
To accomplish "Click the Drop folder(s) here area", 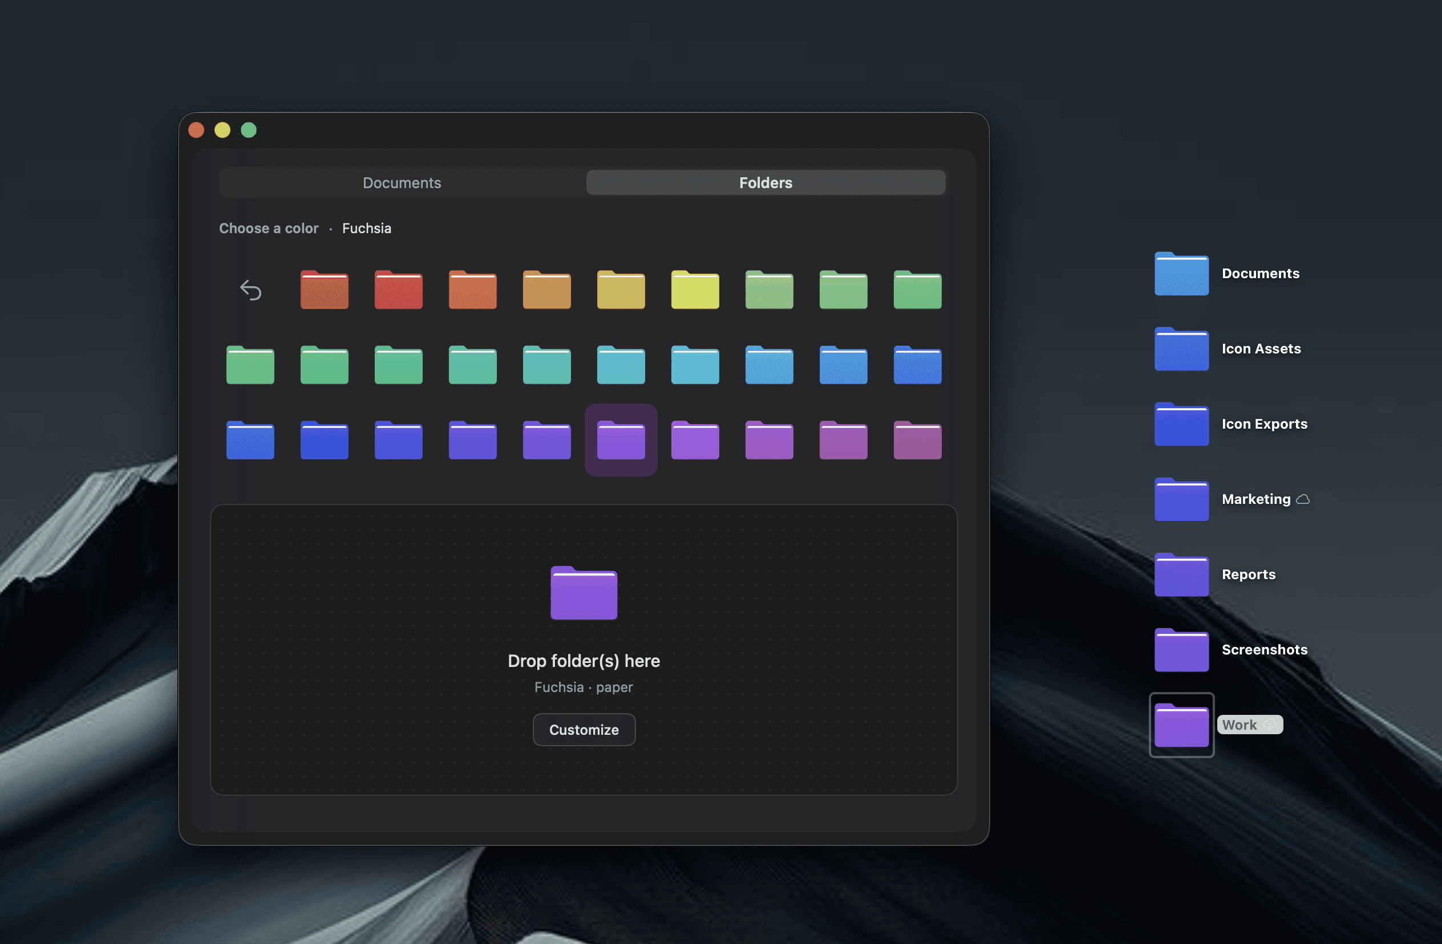I will click(x=584, y=661).
